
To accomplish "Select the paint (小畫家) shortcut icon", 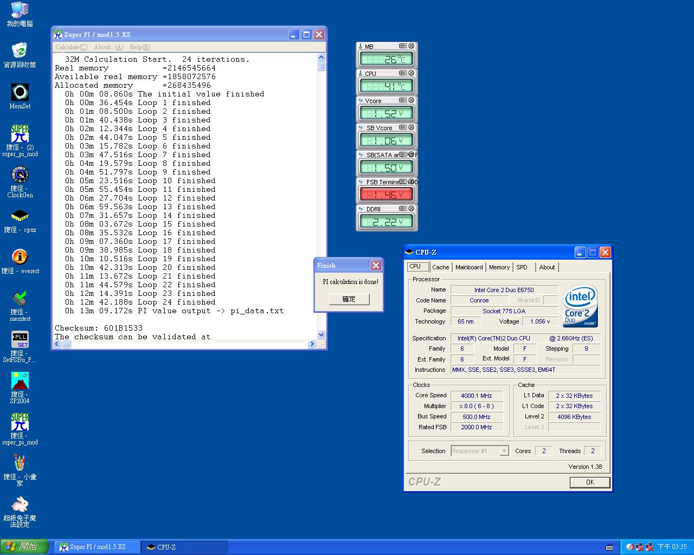I will click(x=20, y=470).
